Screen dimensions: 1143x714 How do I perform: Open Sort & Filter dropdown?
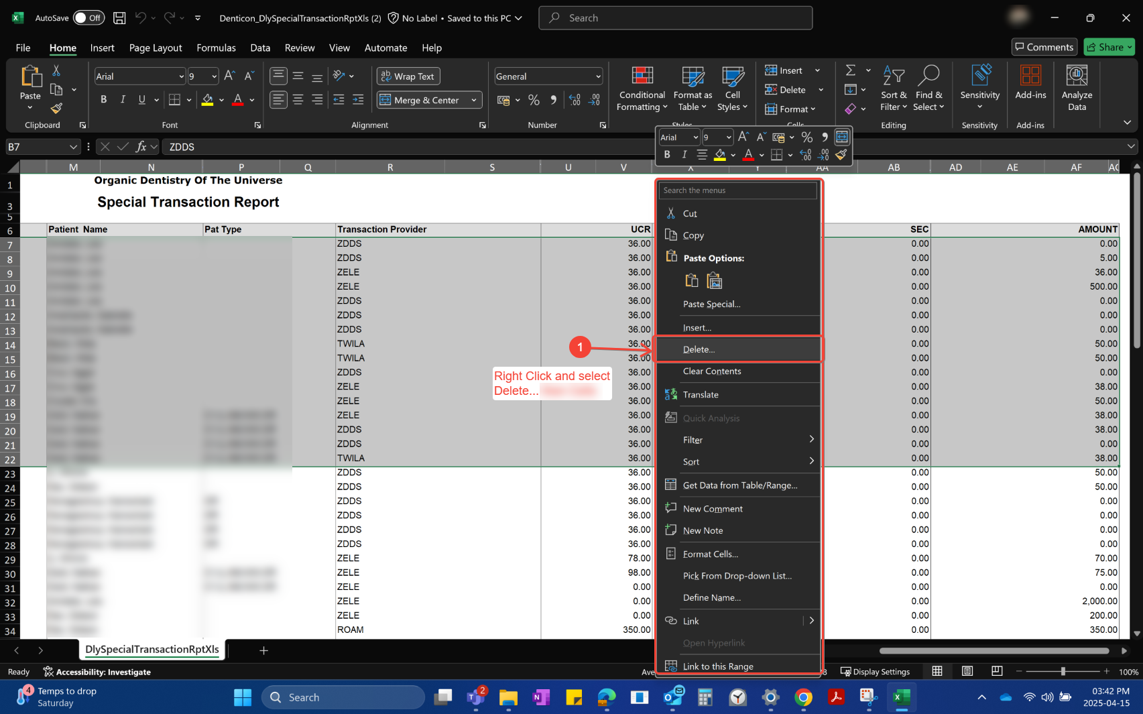click(893, 88)
